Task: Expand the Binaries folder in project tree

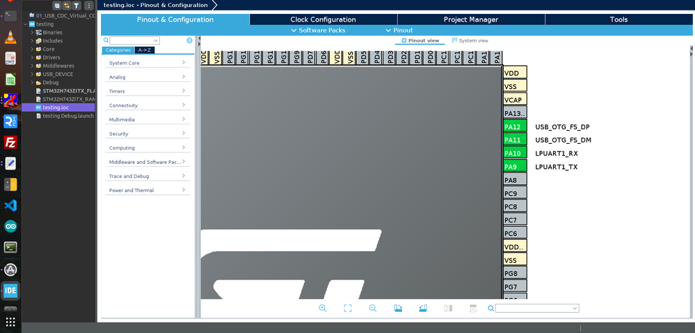Action: pos(32,32)
